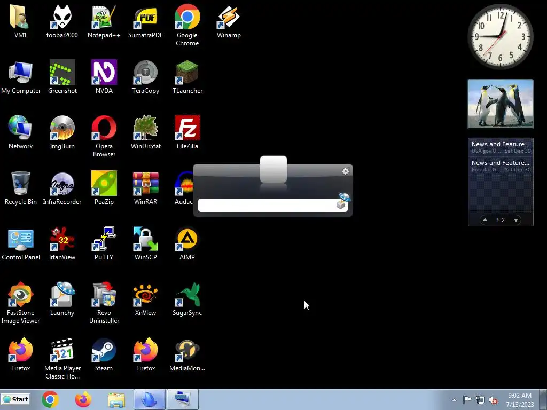
Task: Click the Show desktop strip
Action: point(544,399)
